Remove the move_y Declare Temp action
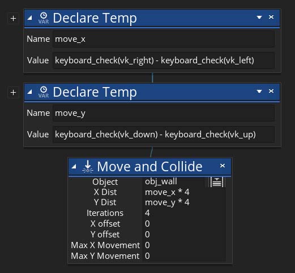The width and height of the screenshot is (295, 273). pyautogui.click(x=271, y=91)
